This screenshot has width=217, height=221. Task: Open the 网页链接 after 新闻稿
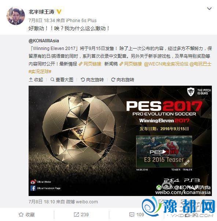pyautogui.click(x=130, y=64)
